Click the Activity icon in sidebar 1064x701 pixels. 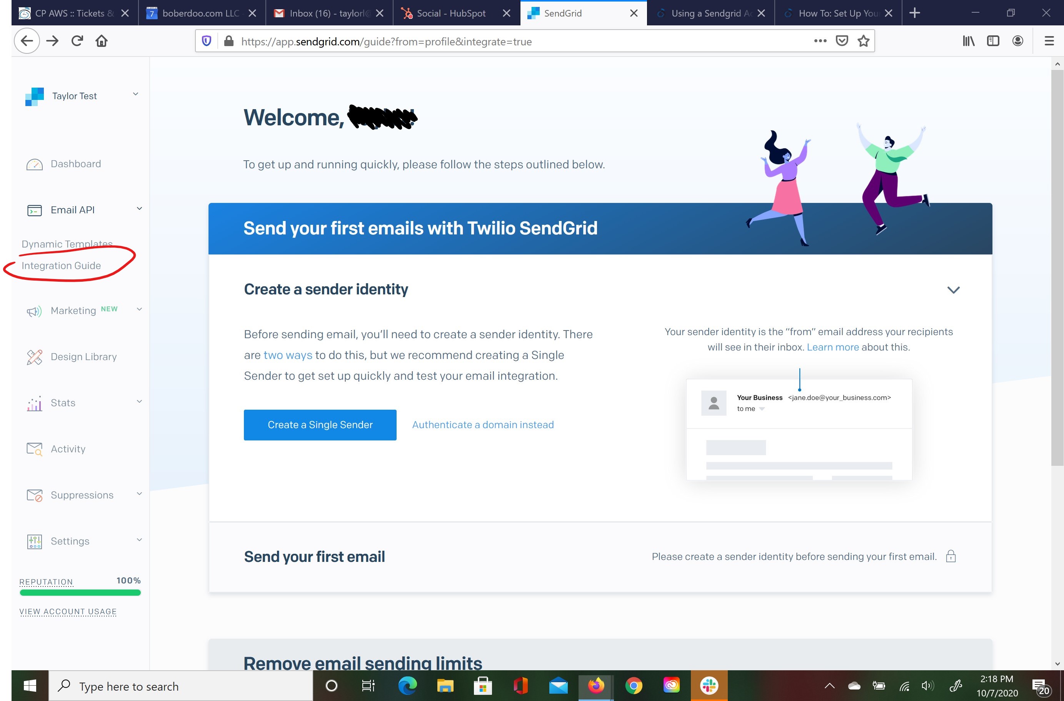click(34, 449)
